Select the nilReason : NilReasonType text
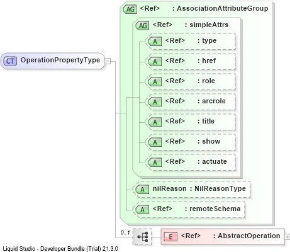This screenshot has width=290, height=252. click(x=199, y=188)
